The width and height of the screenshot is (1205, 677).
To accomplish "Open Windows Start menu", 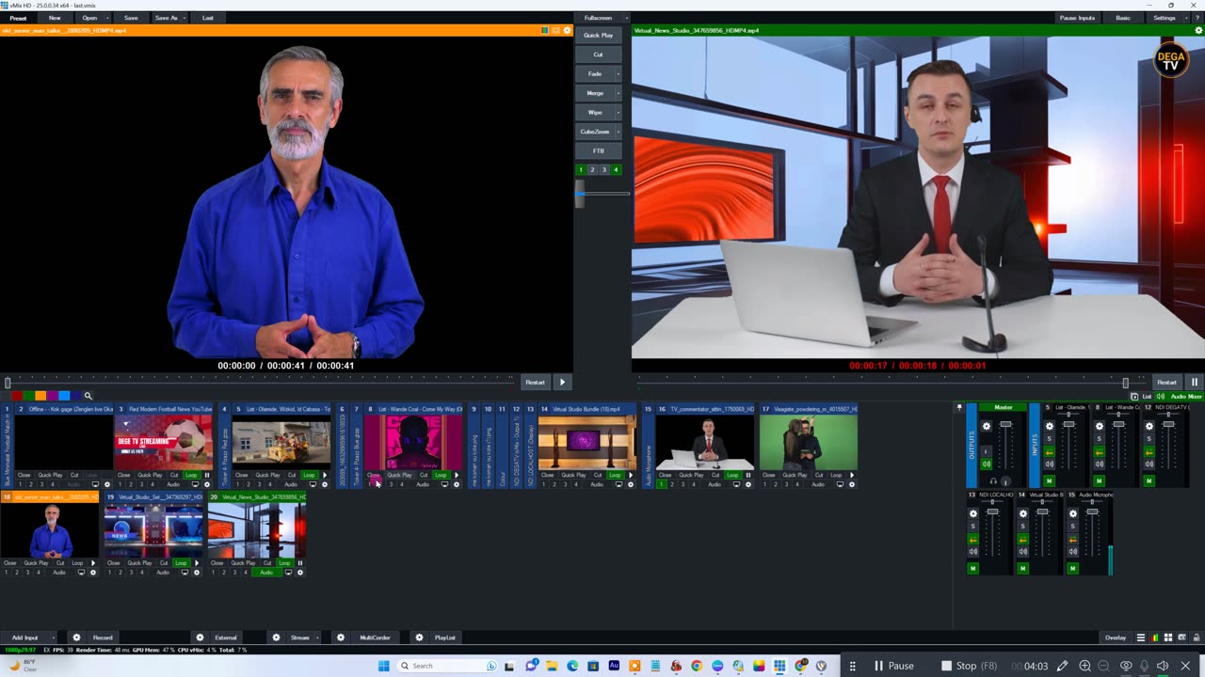I will tap(383, 666).
